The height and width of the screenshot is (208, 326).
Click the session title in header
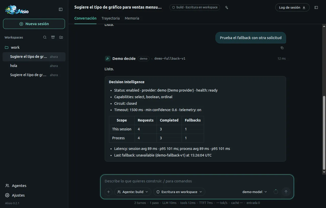click(x=118, y=7)
